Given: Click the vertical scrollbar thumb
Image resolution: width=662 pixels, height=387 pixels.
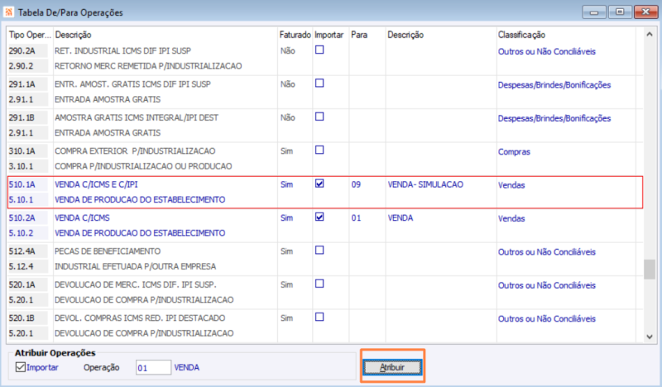Looking at the screenshot, I should [x=650, y=270].
